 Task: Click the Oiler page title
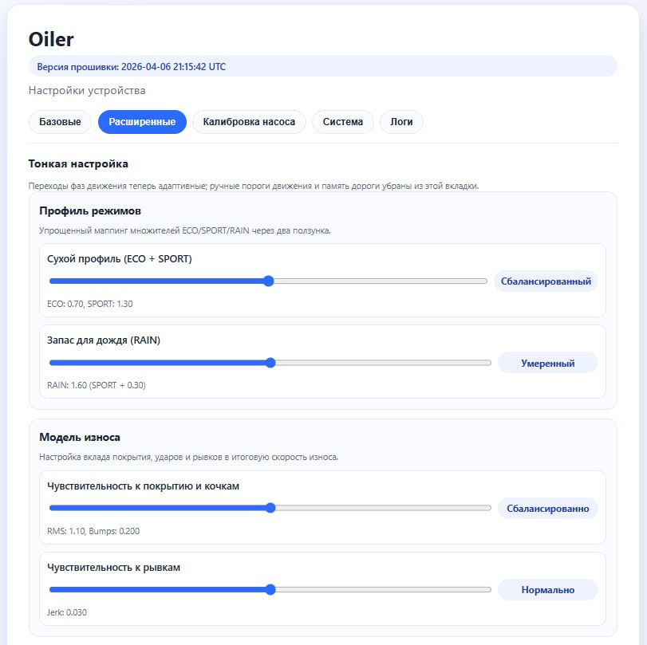[51, 39]
